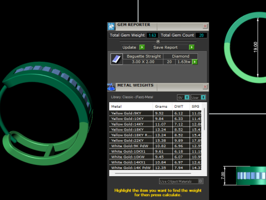Viewport: 266px width, 200px height.
Task: Click the Metal Weights horizontal scrollbar
Action: [153, 173]
